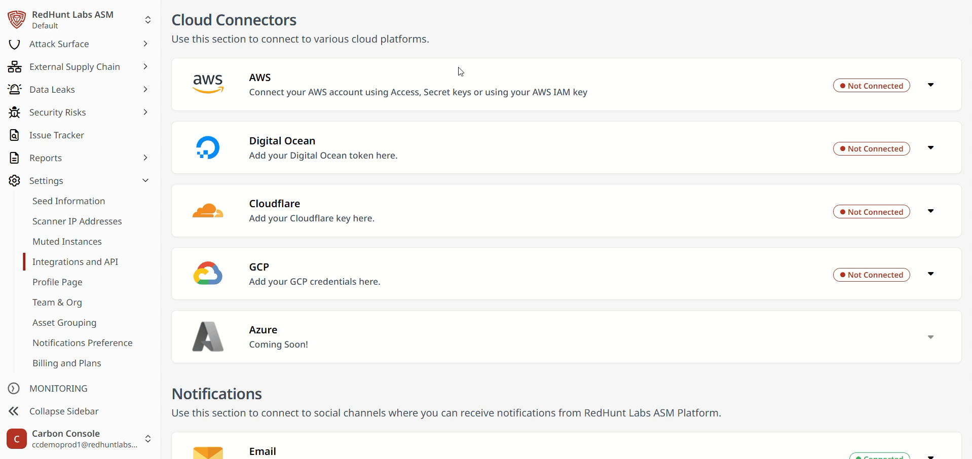
Task: Click the Issue Tracker menu label
Action: point(57,135)
